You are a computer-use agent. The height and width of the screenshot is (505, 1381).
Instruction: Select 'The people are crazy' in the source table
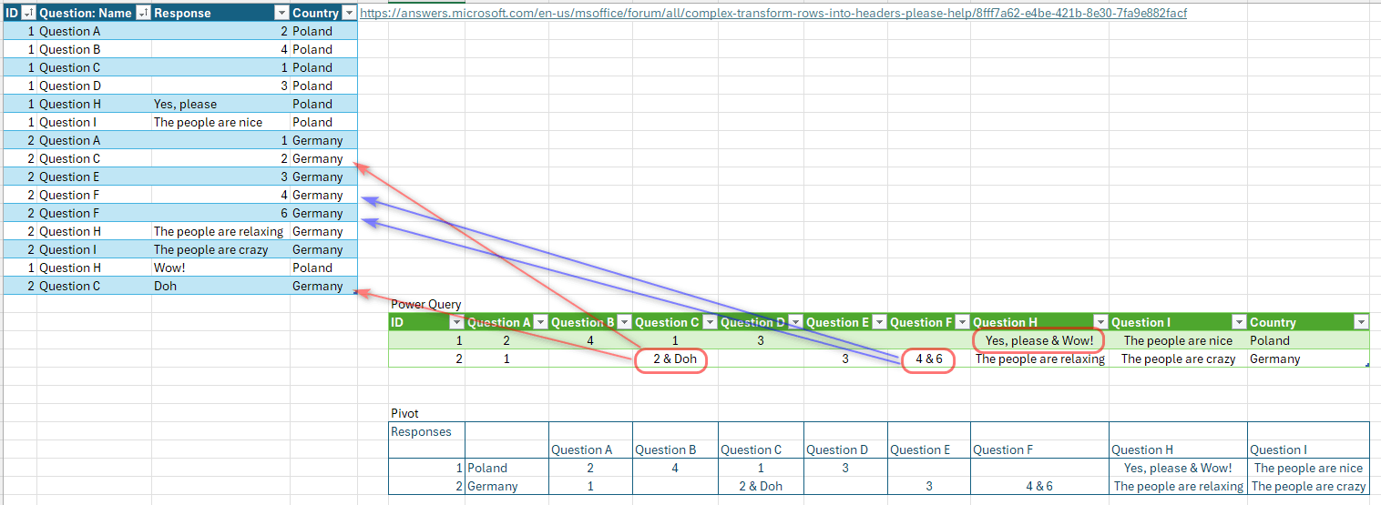[210, 249]
